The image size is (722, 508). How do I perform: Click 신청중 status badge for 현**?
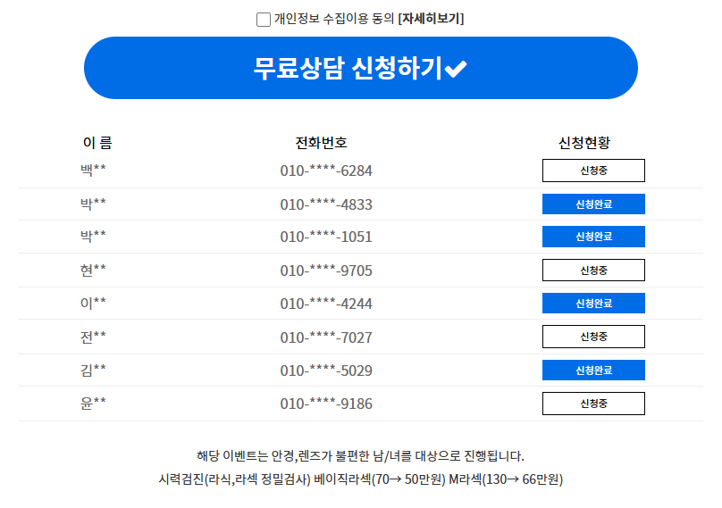click(x=593, y=271)
